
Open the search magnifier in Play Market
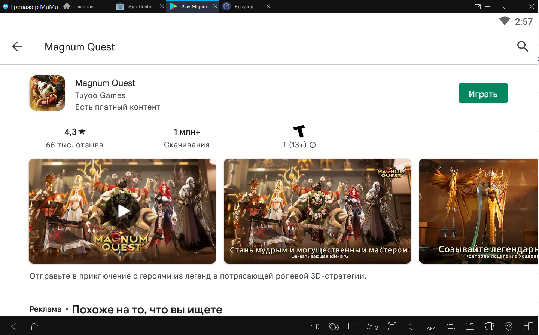523,46
